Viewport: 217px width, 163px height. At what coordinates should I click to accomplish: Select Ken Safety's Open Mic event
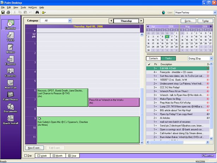point(88,130)
